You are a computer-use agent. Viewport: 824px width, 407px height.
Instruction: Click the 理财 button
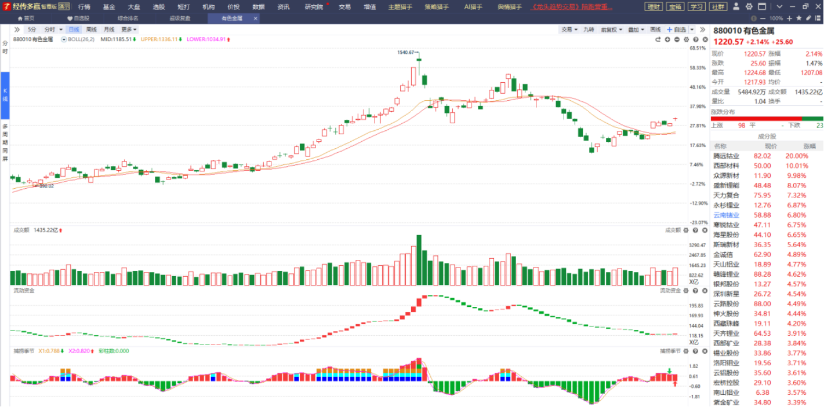tap(654, 7)
